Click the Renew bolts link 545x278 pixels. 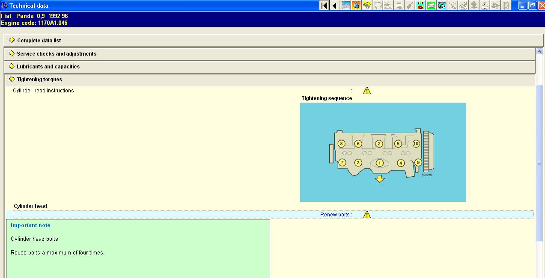point(336,215)
